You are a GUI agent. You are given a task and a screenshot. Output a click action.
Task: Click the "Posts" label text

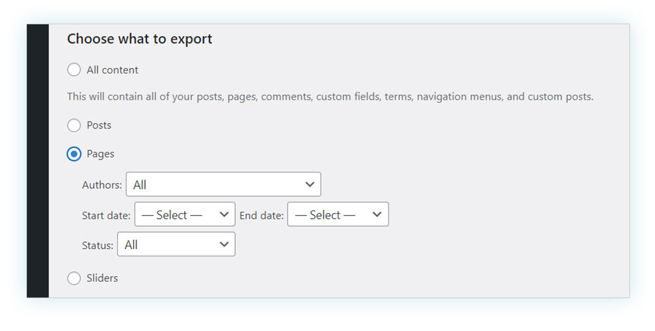pos(99,125)
